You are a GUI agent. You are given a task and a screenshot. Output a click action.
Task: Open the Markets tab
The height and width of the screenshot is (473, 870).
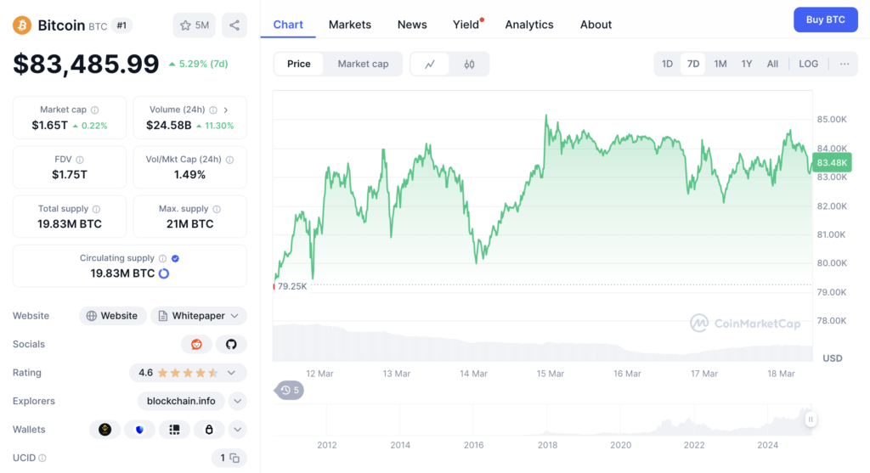click(349, 25)
